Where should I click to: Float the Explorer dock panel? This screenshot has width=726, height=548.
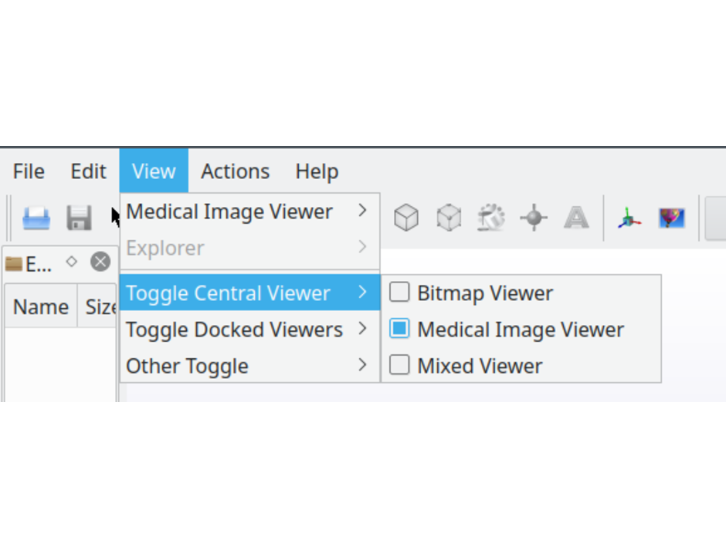coord(72,262)
